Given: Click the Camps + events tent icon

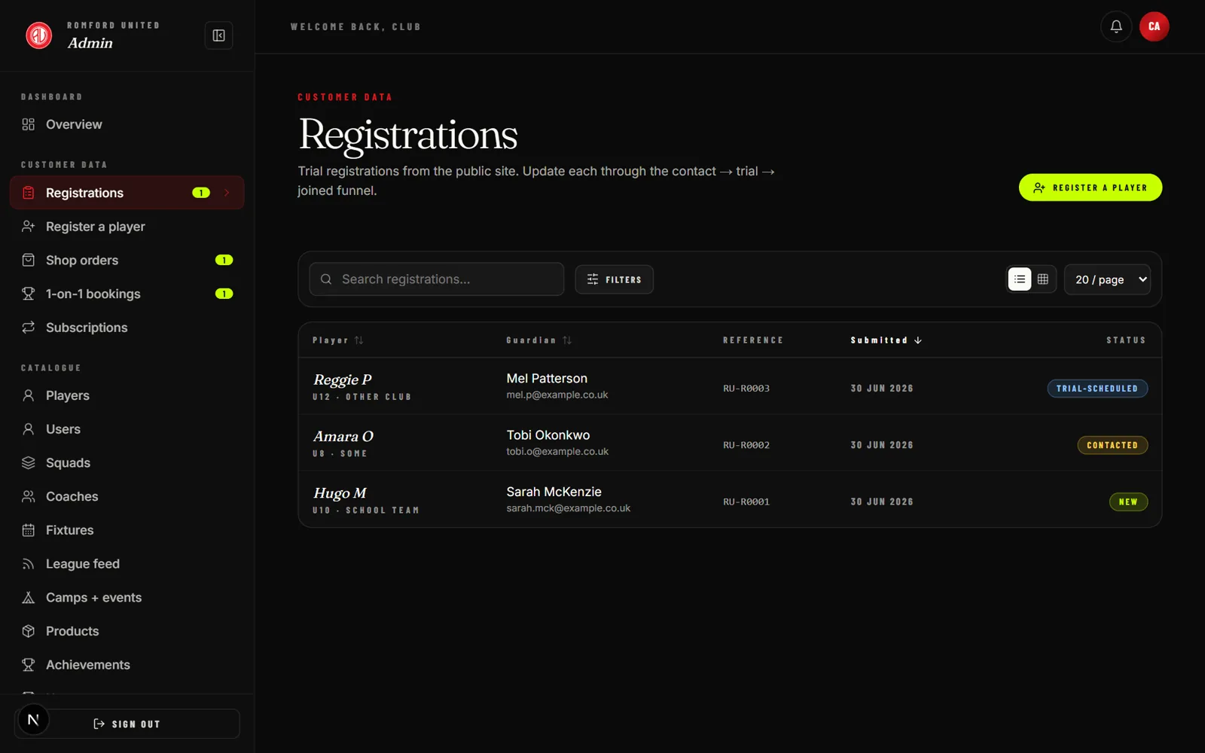Looking at the screenshot, I should [29, 597].
